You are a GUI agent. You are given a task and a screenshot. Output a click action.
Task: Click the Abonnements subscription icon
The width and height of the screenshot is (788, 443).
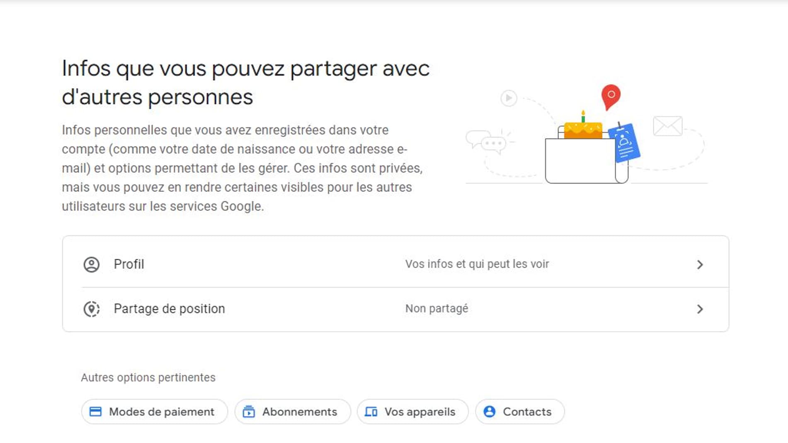click(249, 412)
